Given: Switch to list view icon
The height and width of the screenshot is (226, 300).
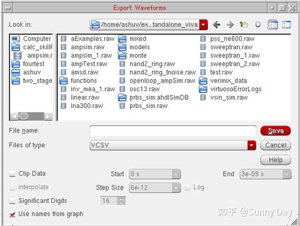Looking at the screenshot, I should click(x=272, y=24).
